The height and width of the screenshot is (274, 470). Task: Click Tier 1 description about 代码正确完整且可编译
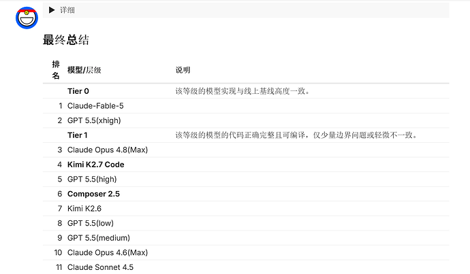(296, 135)
